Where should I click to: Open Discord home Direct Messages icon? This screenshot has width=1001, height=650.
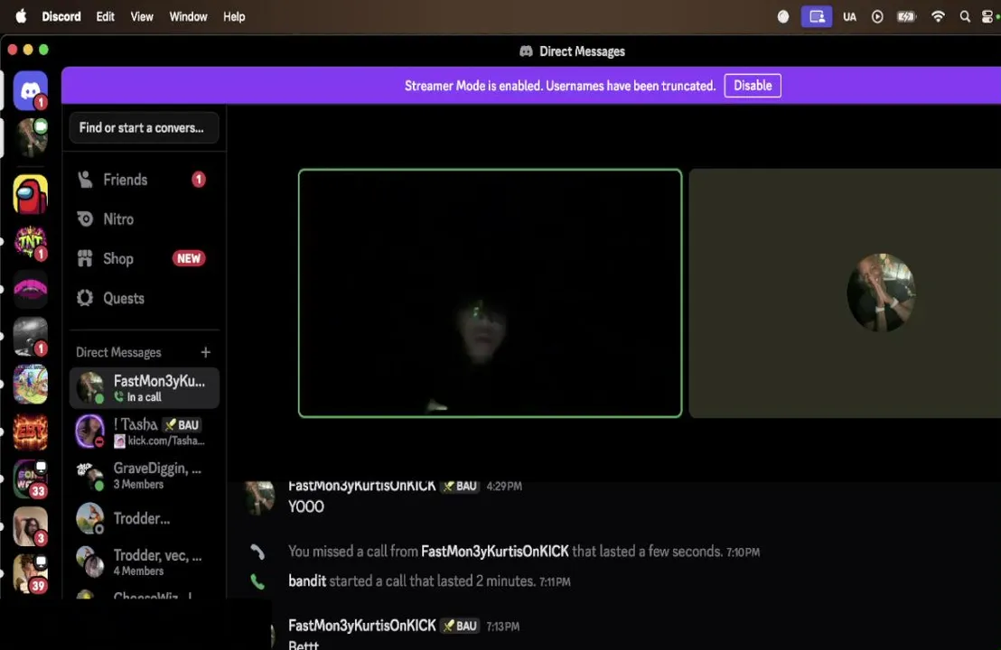(x=30, y=90)
